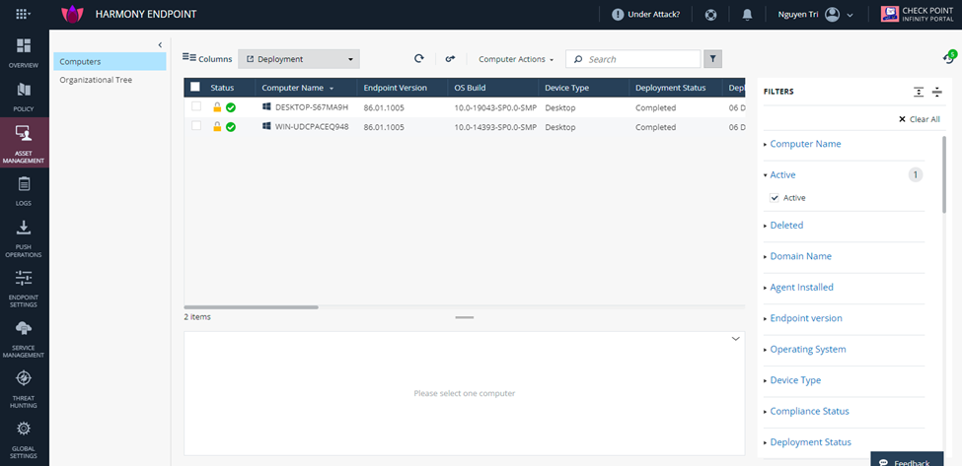
Task: Check the WIN-UDCPACEQ948 row checkbox
Action: coord(196,125)
